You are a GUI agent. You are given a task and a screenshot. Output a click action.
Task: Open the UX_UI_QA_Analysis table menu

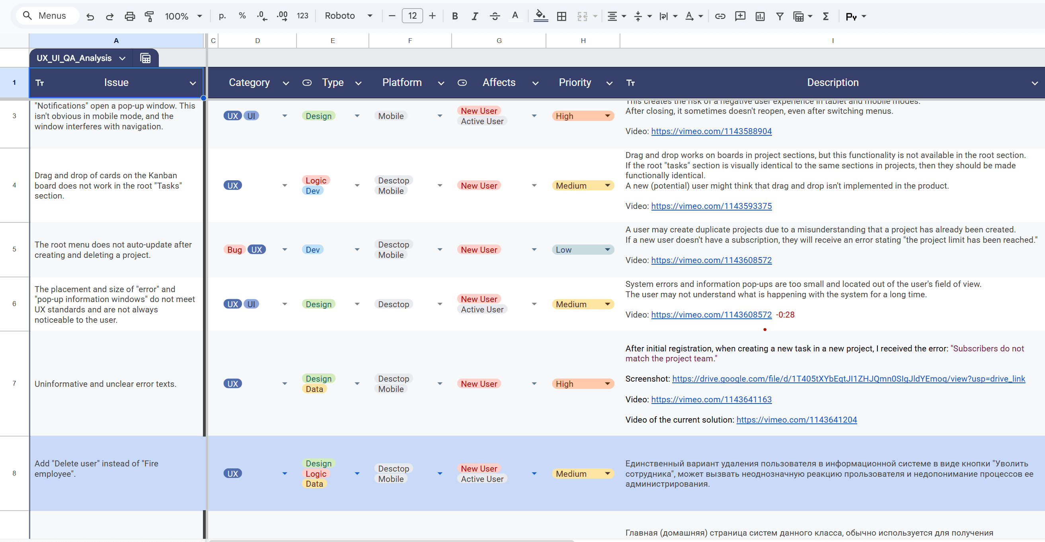click(x=122, y=58)
